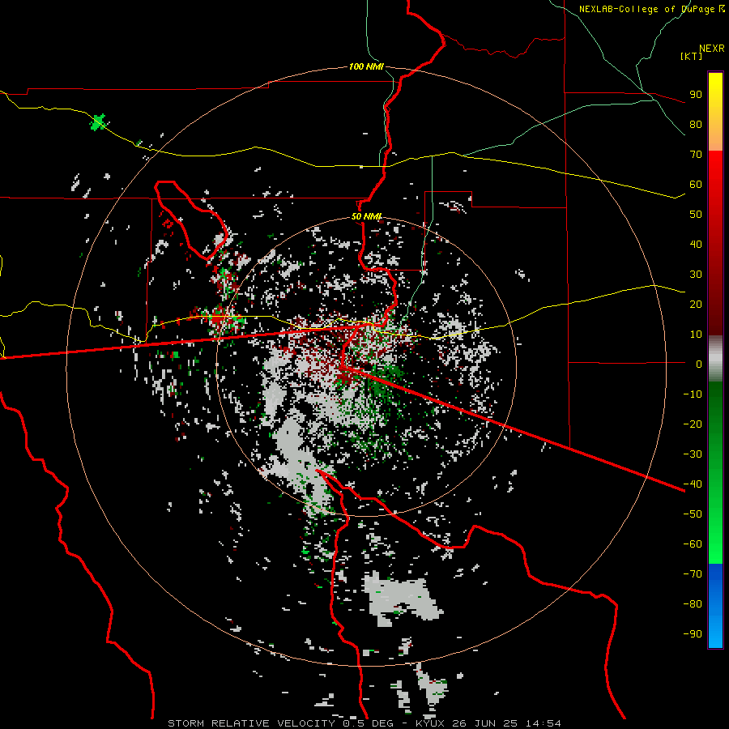Pick the yellow top segment of the color bar
Image resolution: width=729 pixels, height=729 pixels.
715,112
